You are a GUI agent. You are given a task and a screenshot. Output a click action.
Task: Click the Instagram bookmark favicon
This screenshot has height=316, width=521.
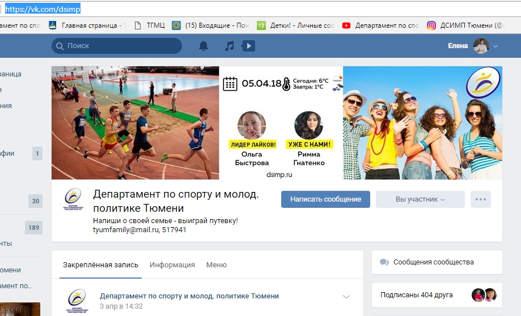click(431, 25)
